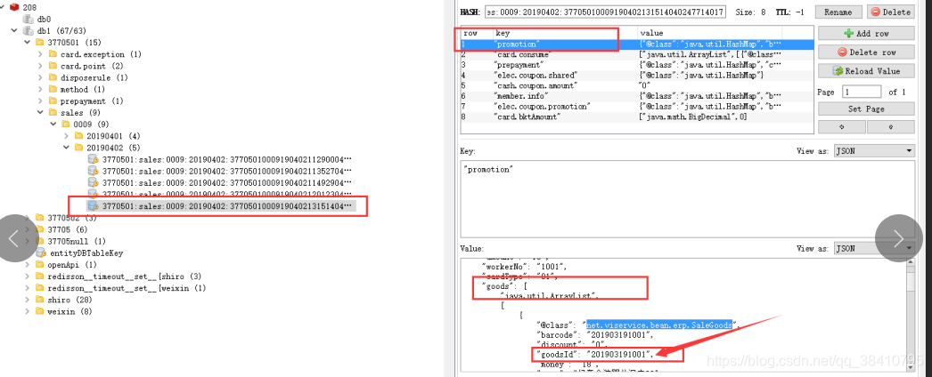Click the Delete key button
The image size is (932, 377).
[x=890, y=12]
